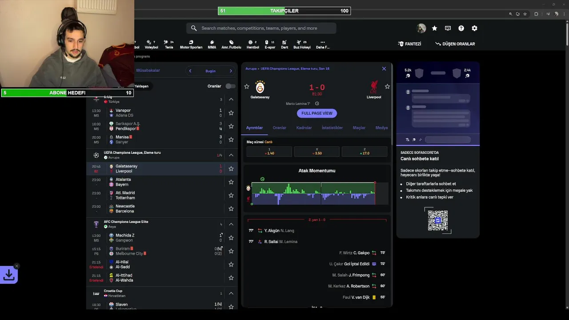Click the Galatasaray crest in match header
The image size is (569, 320).
[x=260, y=87]
